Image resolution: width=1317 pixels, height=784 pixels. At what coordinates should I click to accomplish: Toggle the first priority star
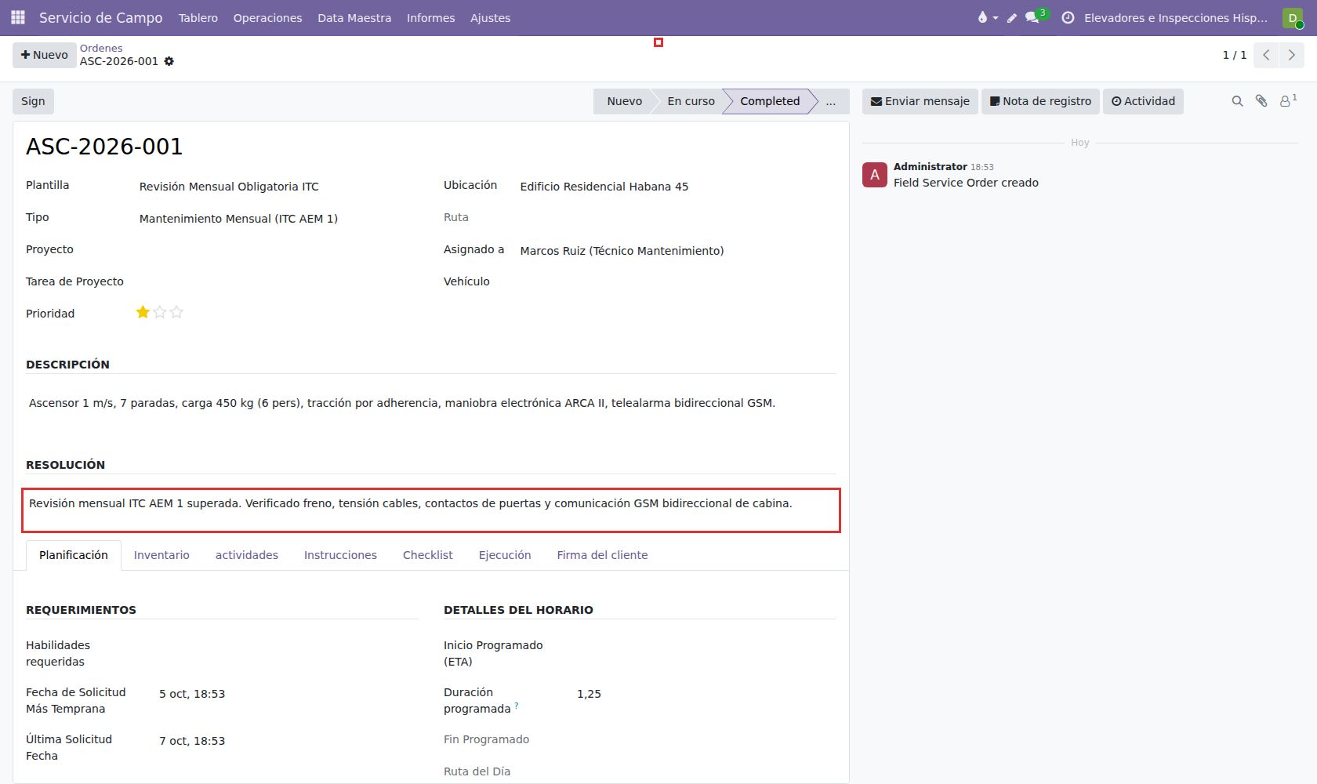[x=143, y=312]
